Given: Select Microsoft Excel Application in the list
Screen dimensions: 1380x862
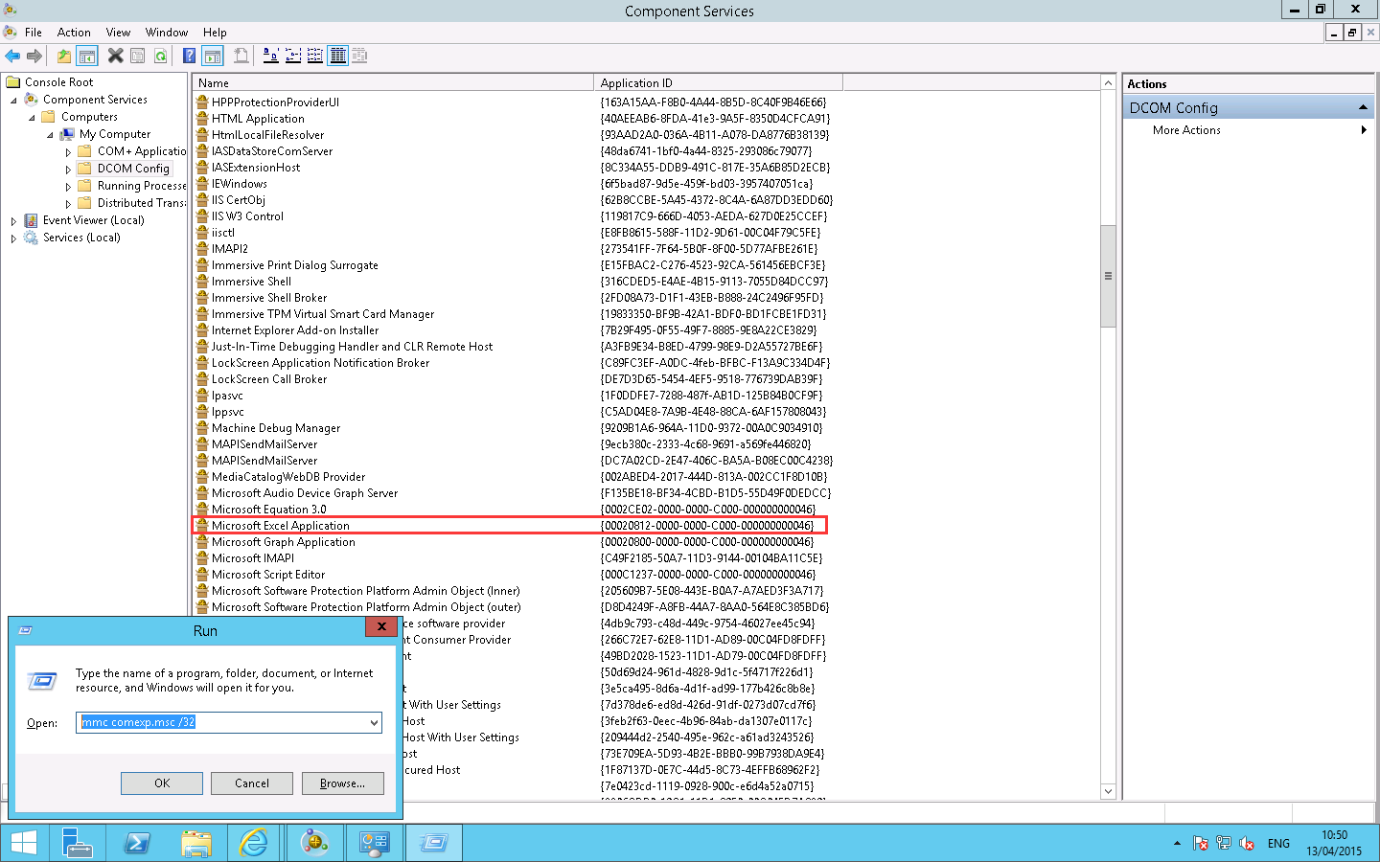Looking at the screenshot, I should tap(280, 526).
